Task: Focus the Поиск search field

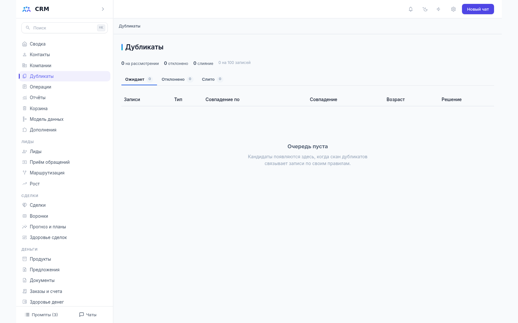Action: coord(64,28)
